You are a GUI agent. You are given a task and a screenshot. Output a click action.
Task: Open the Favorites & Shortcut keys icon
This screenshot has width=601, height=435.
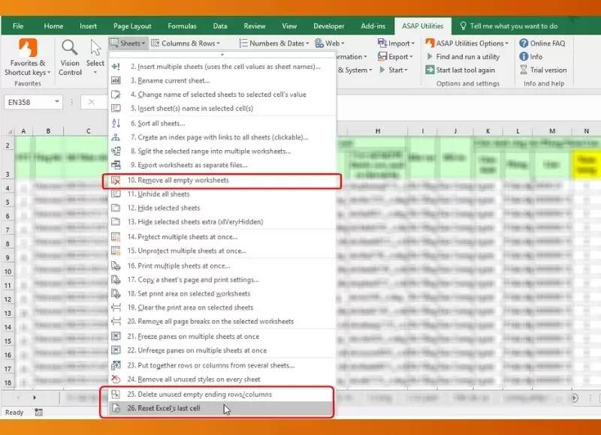tap(28, 48)
